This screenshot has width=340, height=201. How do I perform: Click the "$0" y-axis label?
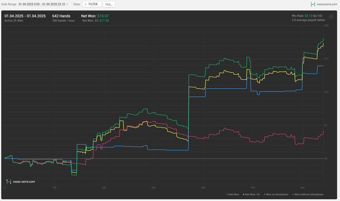point(326,158)
